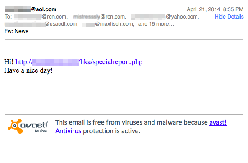
Task: Click the avast! wordmark in the footer
Action: point(34,125)
